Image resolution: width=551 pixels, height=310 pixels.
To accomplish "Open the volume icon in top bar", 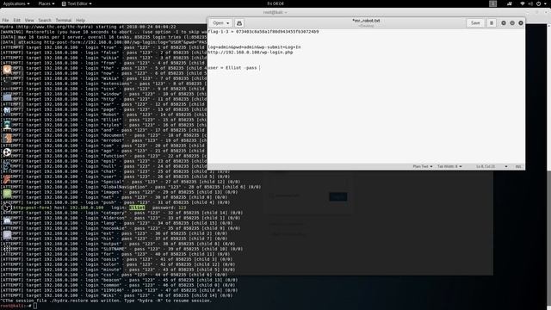I will point(530,3).
